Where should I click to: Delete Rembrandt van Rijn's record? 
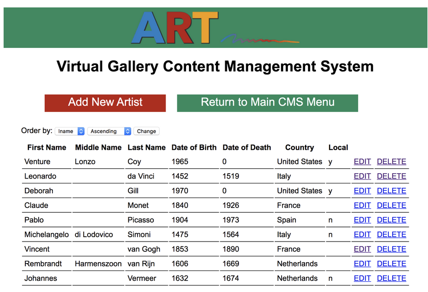point(391,264)
